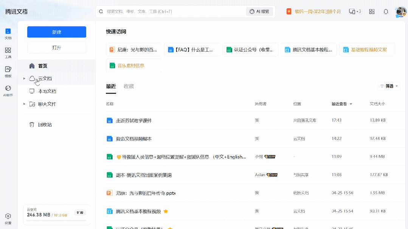The image size is (408, 229).
Task: Click the cloud storage usage bar
Action: (x=56, y=220)
